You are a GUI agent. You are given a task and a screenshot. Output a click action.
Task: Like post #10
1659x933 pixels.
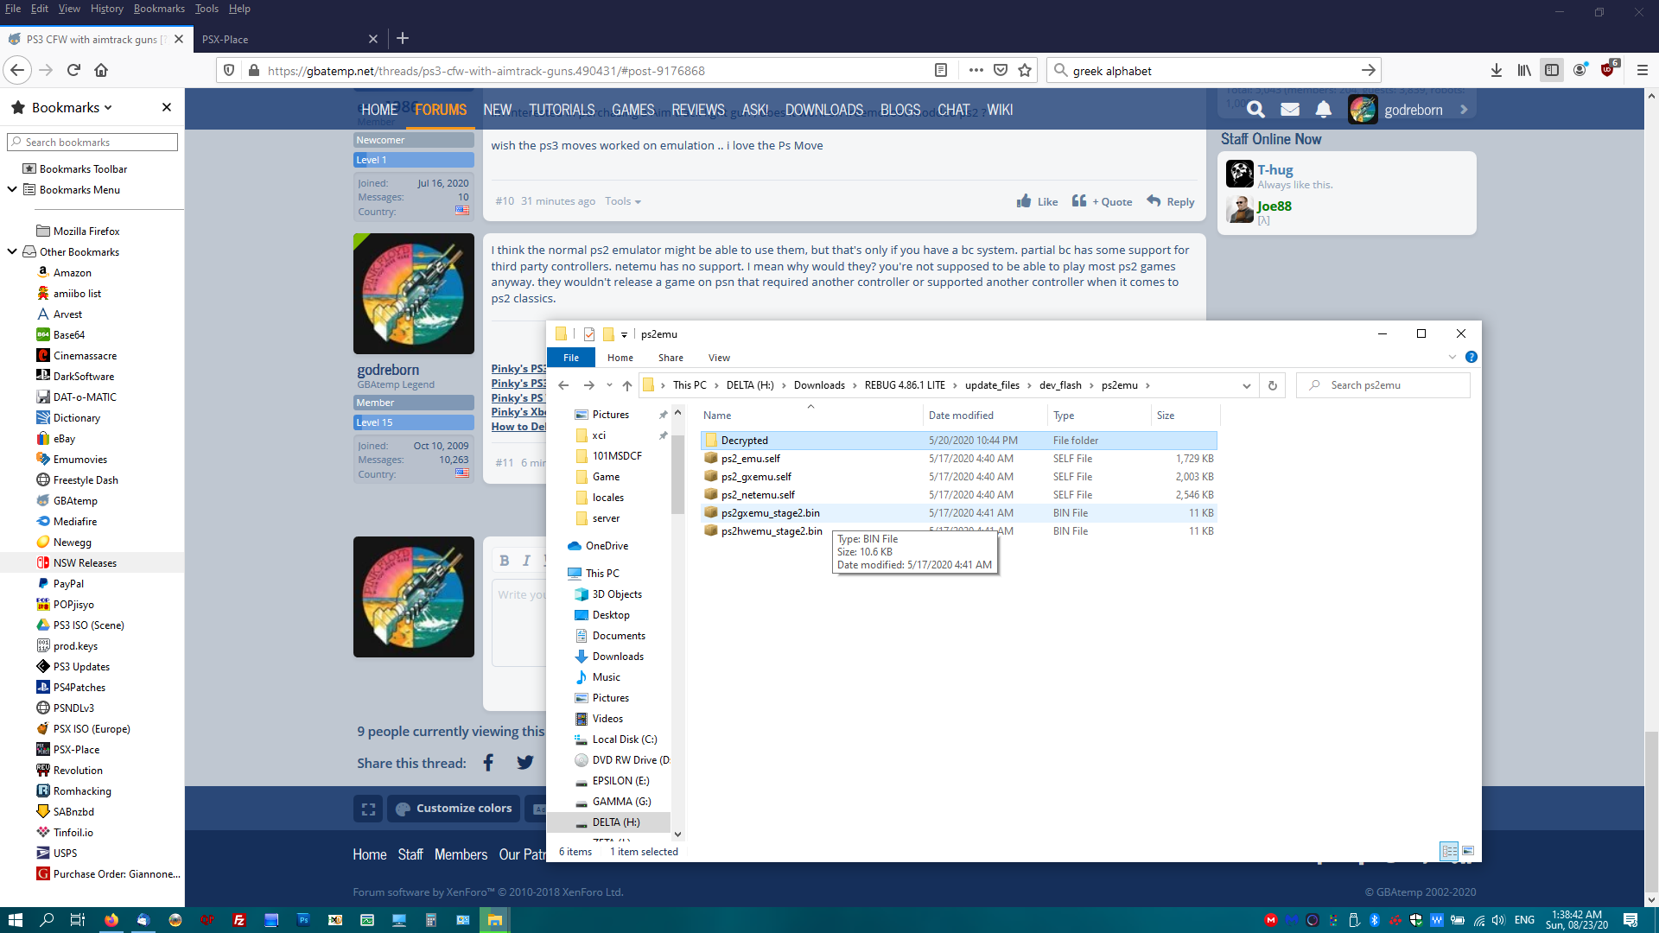click(1037, 201)
